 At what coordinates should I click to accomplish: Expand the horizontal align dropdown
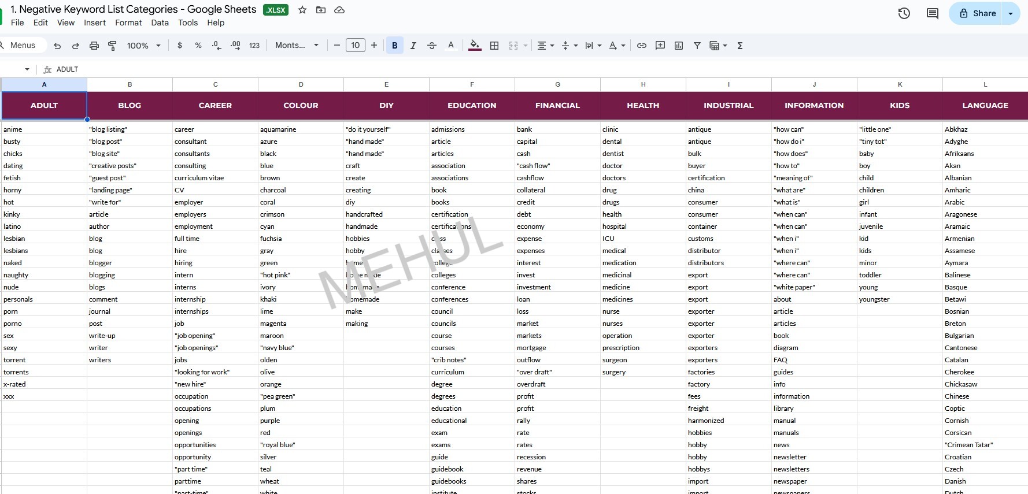(x=545, y=46)
